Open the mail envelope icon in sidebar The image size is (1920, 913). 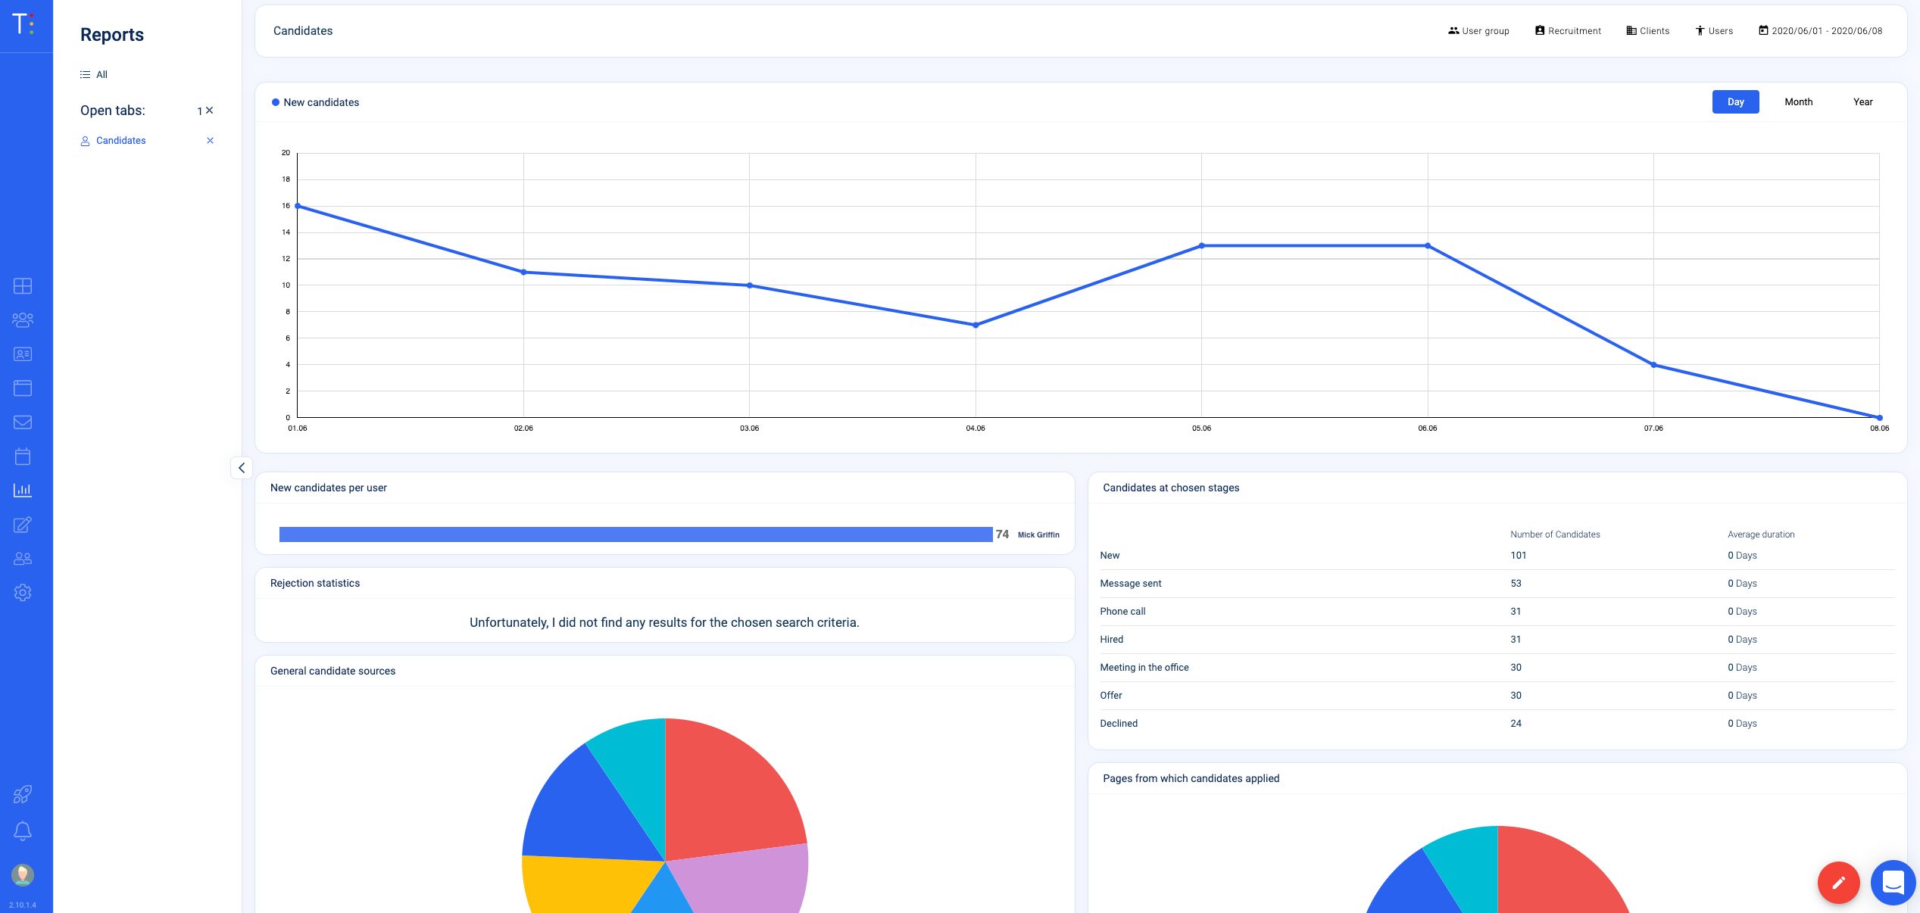click(23, 422)
